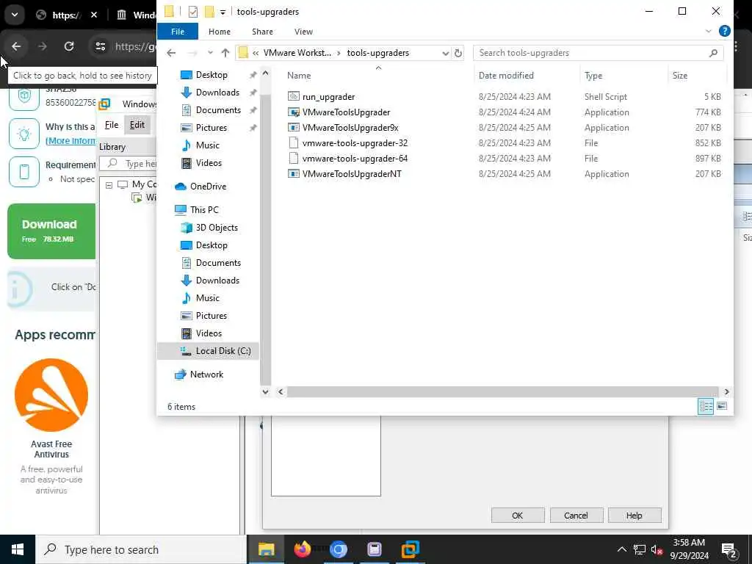
Task: Open Local Disk (C:) in navigation pane
Action: point(223,351)
